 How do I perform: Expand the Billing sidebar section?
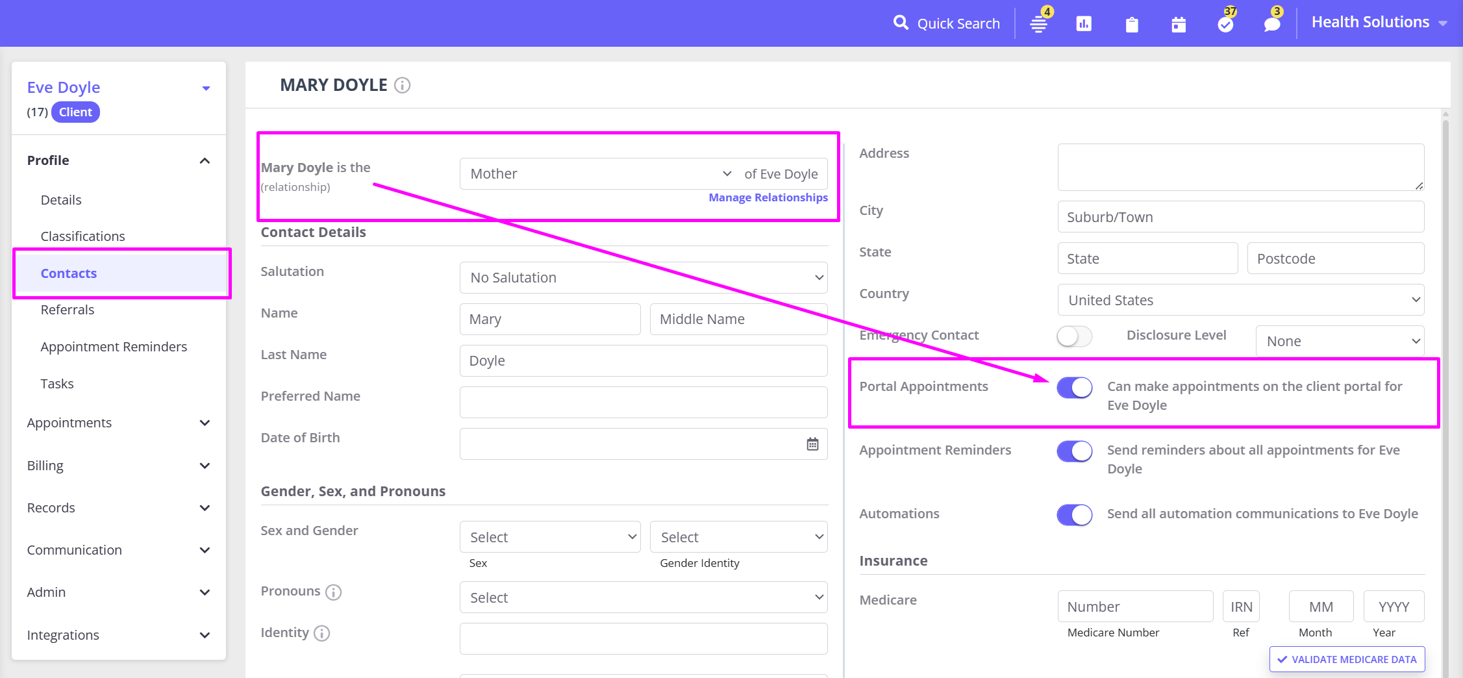[118, 466]
